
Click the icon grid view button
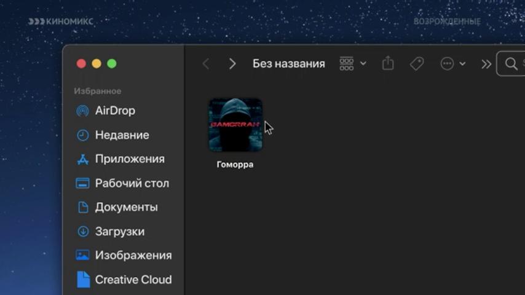[x=347, y=64]
